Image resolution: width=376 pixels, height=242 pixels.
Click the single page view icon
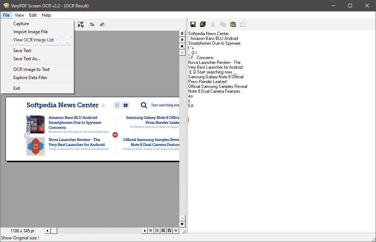(157, 231)
